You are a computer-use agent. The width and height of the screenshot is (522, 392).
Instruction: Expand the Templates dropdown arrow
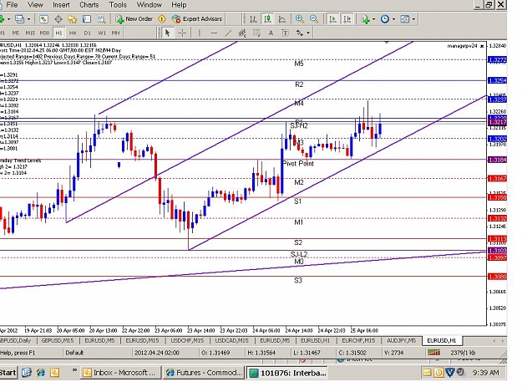413,19
